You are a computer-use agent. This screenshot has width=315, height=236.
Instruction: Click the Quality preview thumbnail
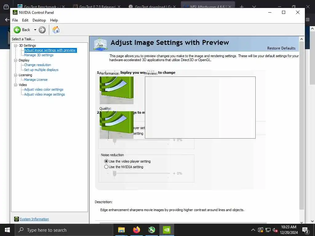coord(117,125)
